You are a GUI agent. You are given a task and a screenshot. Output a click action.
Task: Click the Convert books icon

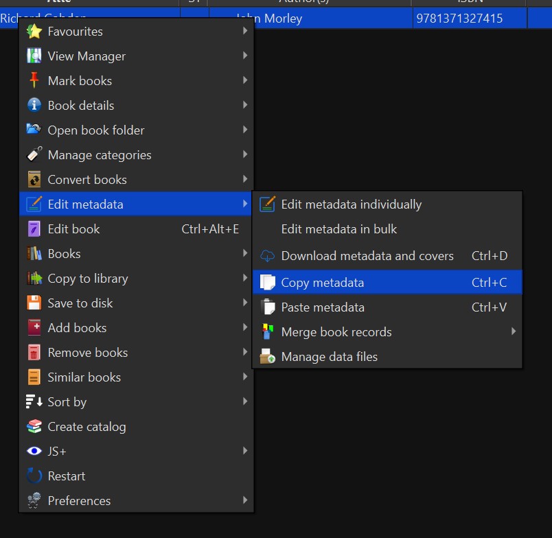coord(34,180)
